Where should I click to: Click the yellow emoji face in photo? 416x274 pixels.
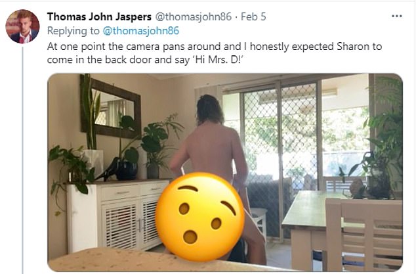[199, 217]
